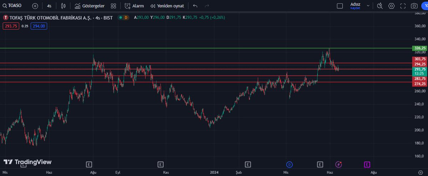Open the layout selection square icon
This screenshot has height=176, width=428.
340,6
